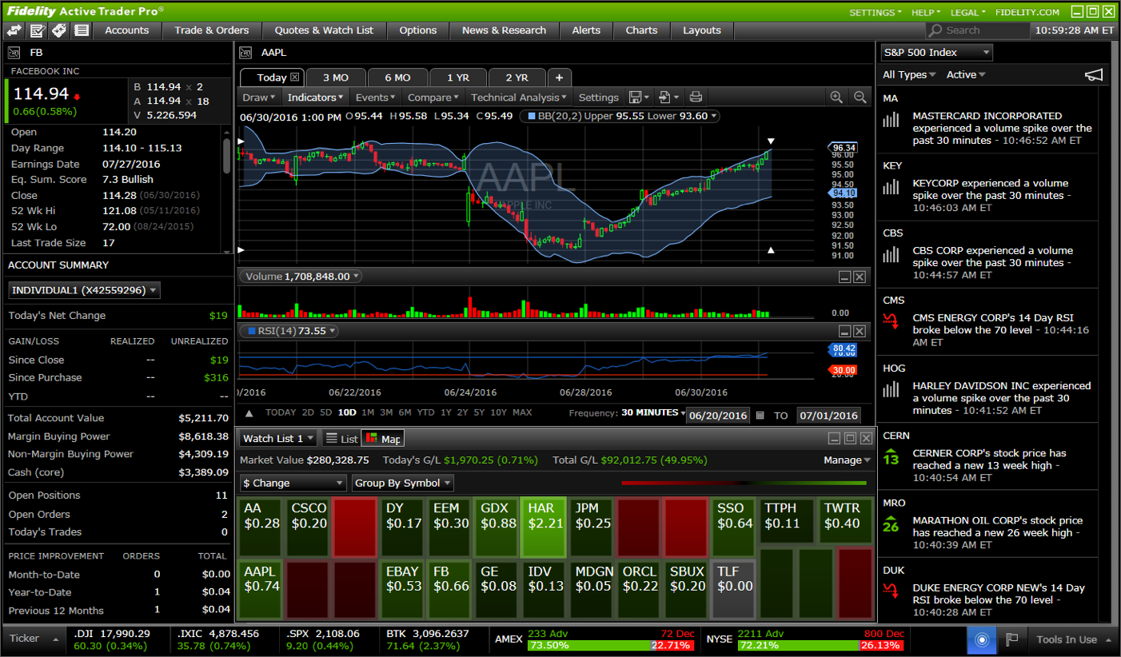
Task: Open the All Types filter dropdown
Action: (909, 74)
